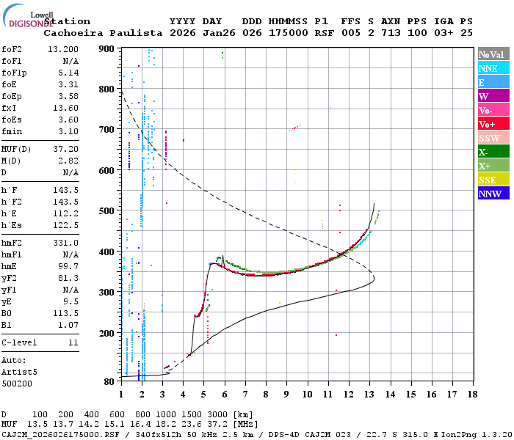Click the E blue legend swatch
The width and height of the screenshot is (514, 440).
493,82
